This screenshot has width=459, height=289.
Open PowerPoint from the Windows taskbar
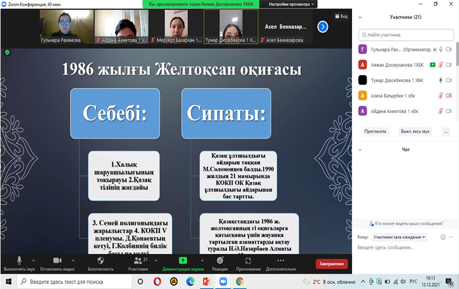(207, 281)
